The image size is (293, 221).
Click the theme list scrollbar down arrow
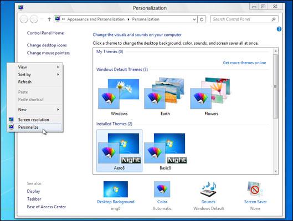click(276, 171)
